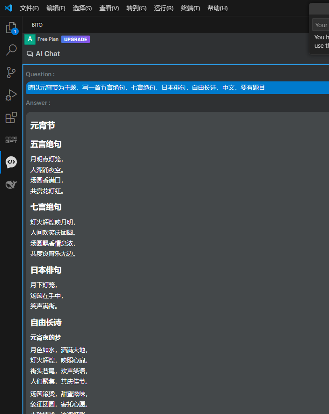Open the 文件(F) menu
The width and height of the screenshot is (329, 414).
29,8
